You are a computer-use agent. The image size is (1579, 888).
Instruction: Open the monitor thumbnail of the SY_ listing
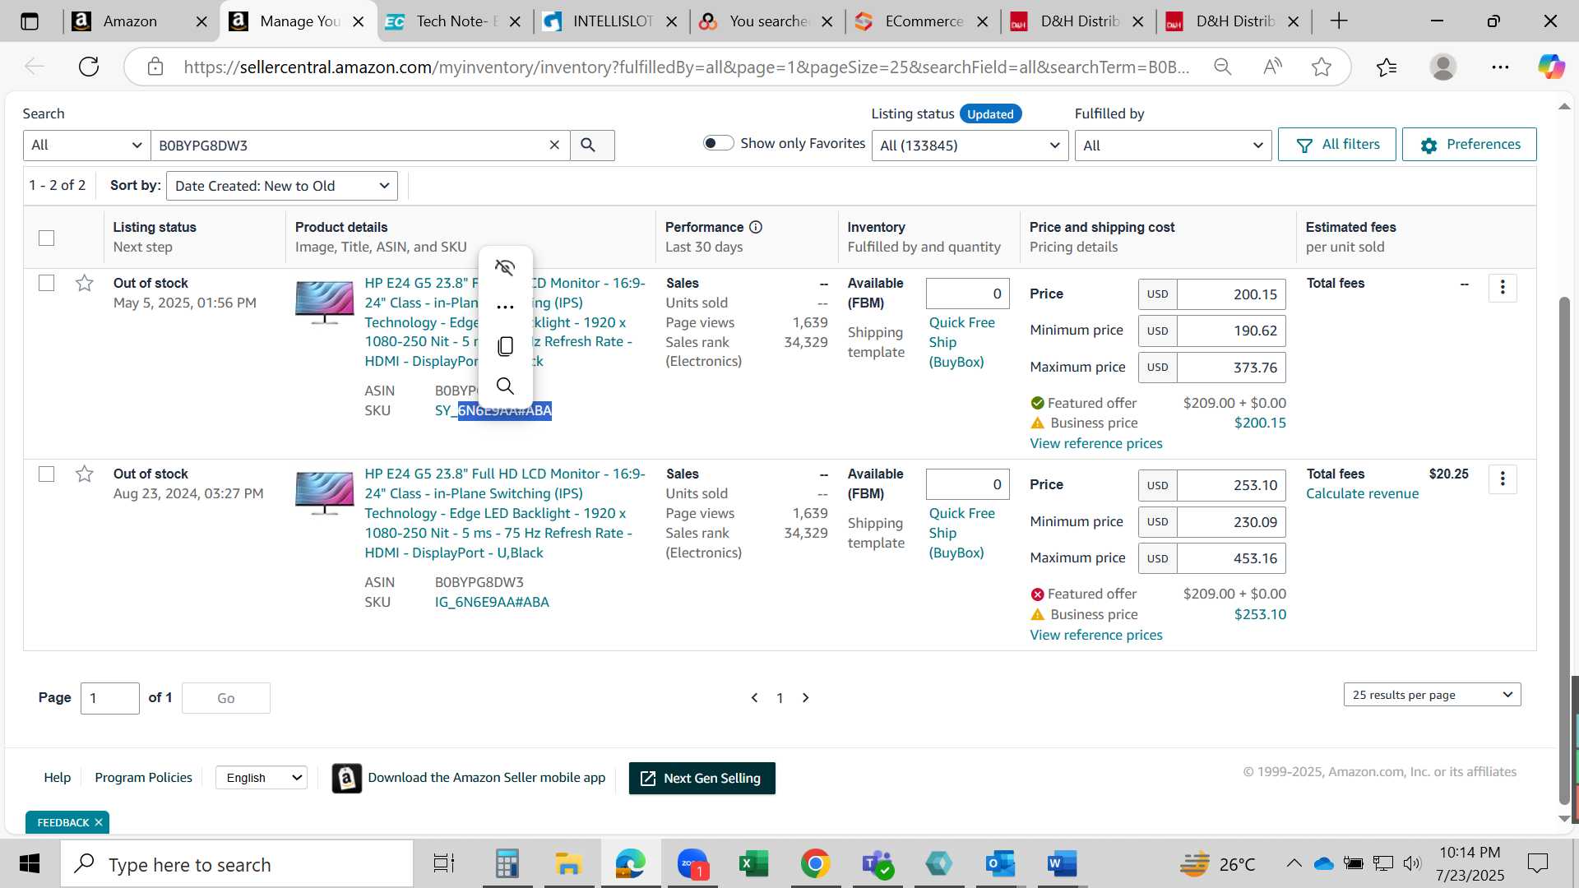click(325, 303)
